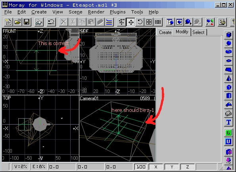
Task: Click the Undo arrow toolbar icon
Action: 51,22
